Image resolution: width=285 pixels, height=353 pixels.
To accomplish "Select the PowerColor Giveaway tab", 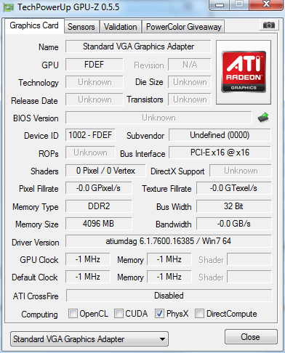I will point(184,27).
